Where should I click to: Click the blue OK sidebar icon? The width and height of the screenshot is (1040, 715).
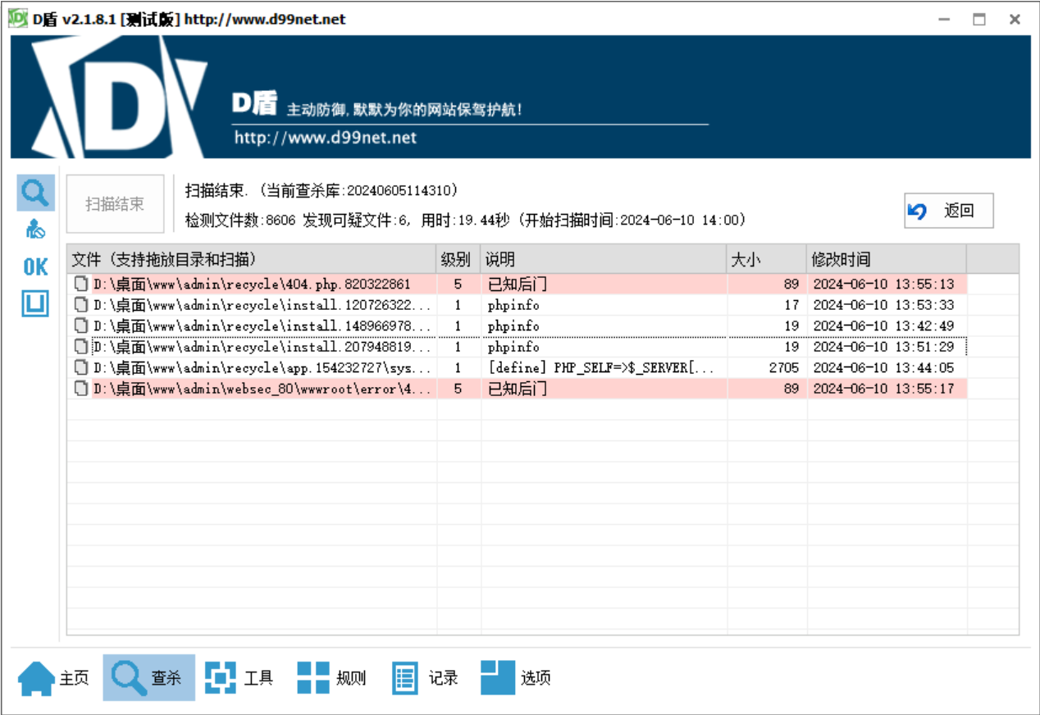point(35,266)
